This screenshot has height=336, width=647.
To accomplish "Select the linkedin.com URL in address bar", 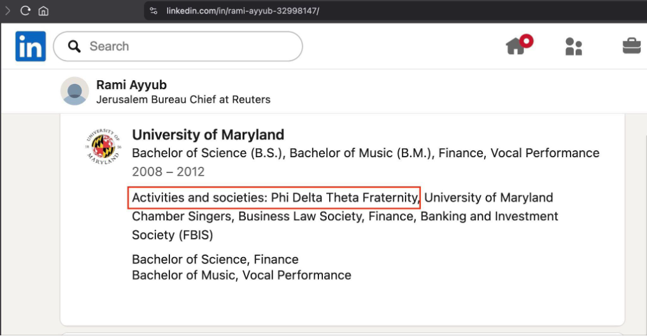I will tap(243, 11).
